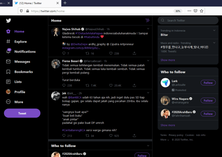The image size is (222, 157).
Task: Open caret on timeline Who to follow
Action: click(x=148, y=146)
